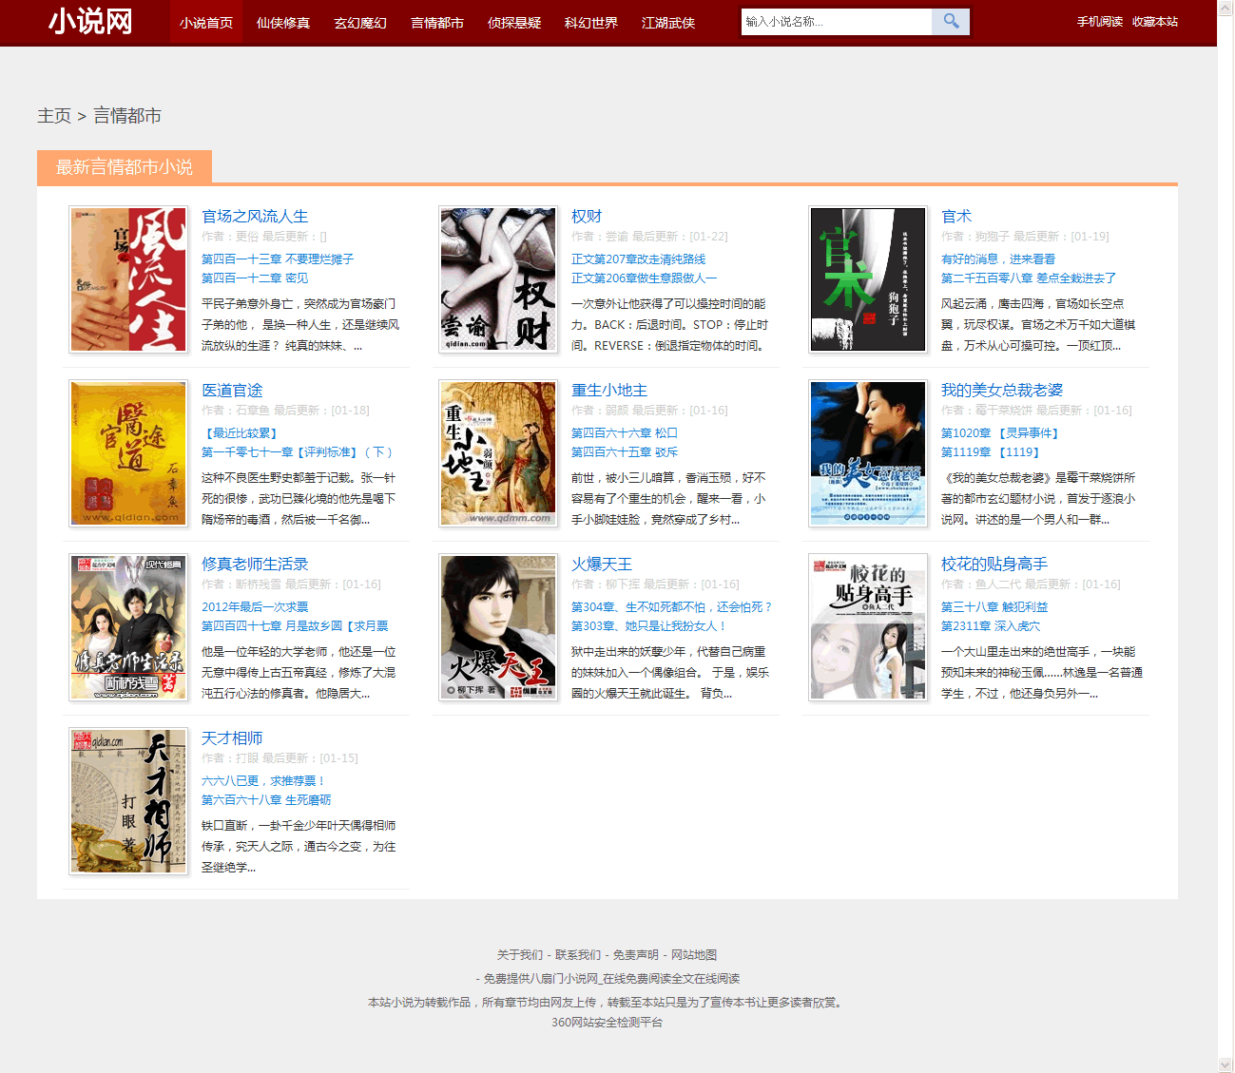1235x1073 pixels.
Task: Click the 手机阅读 link
Action: pyautogui.click(x=1099, y=22)
